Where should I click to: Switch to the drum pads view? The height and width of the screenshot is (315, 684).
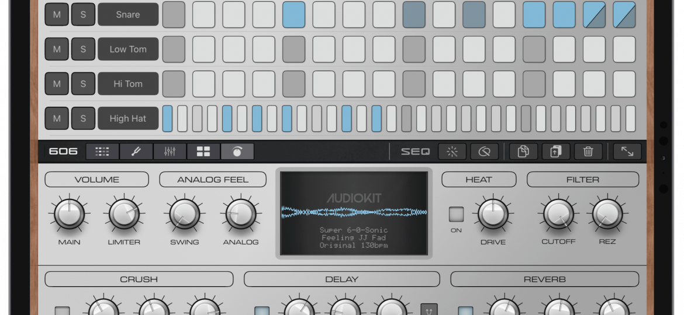coord(203,152)
